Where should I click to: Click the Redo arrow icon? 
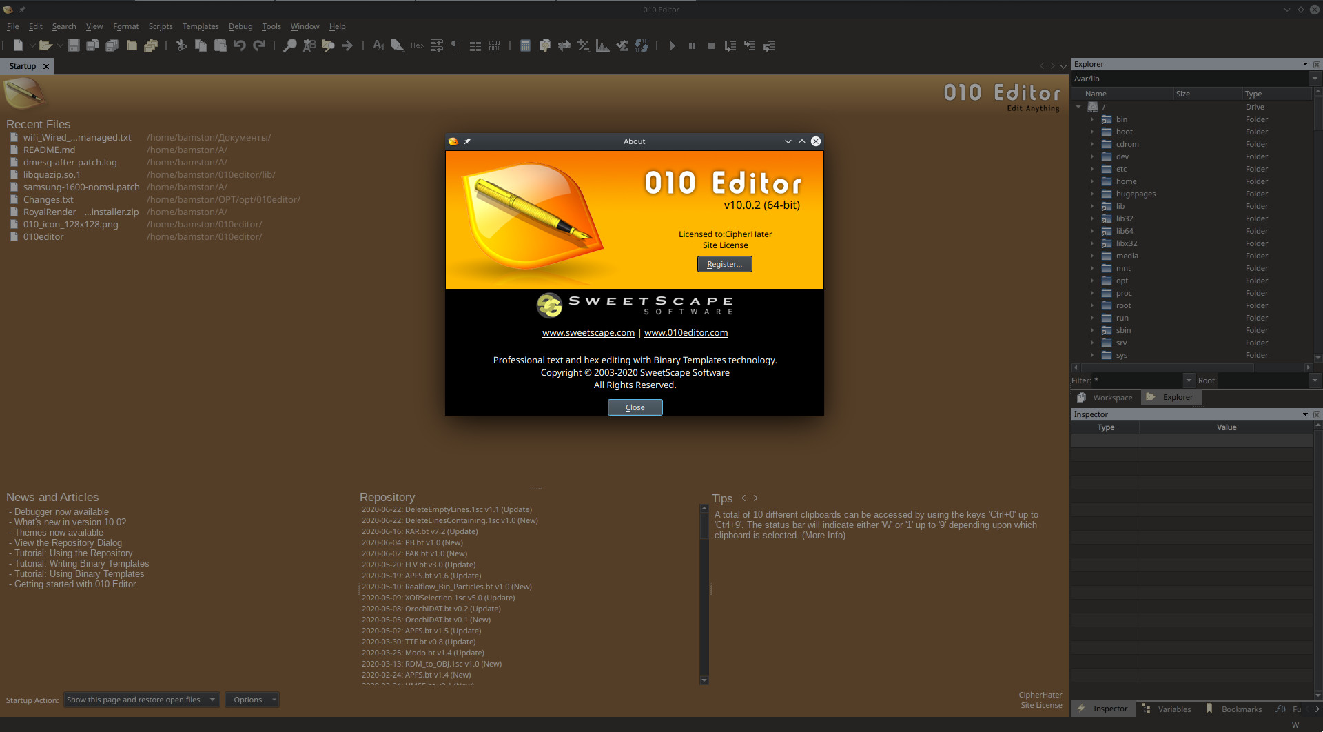coord(259,45)
